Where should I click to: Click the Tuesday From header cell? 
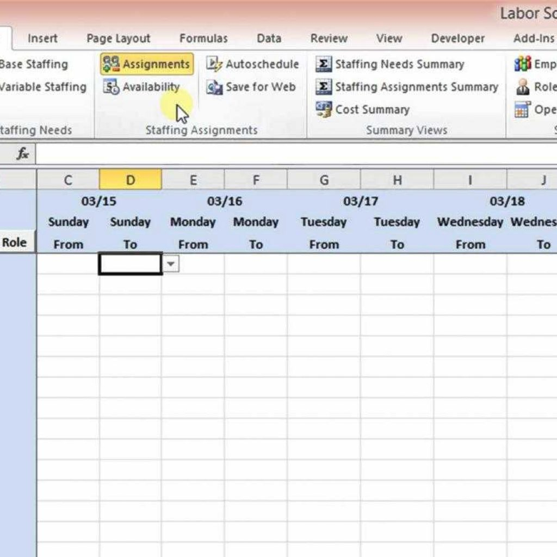point(324,244)
